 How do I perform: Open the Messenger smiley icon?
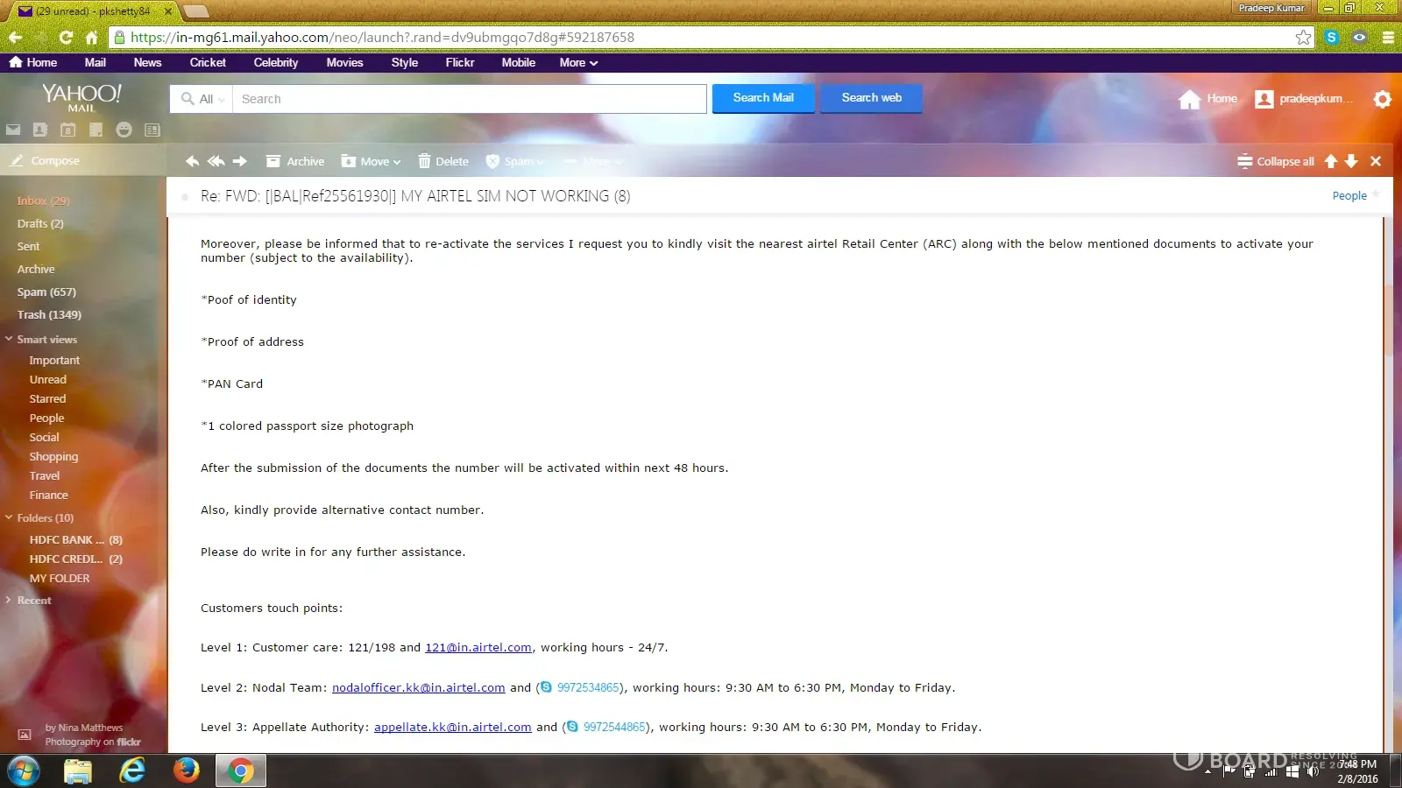tap(124, 130)
